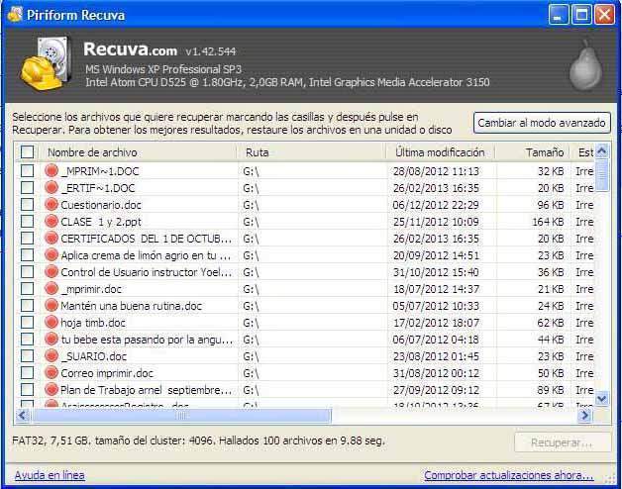Click red status icon beside _mprimir.doc

click(x=52, y=289)
